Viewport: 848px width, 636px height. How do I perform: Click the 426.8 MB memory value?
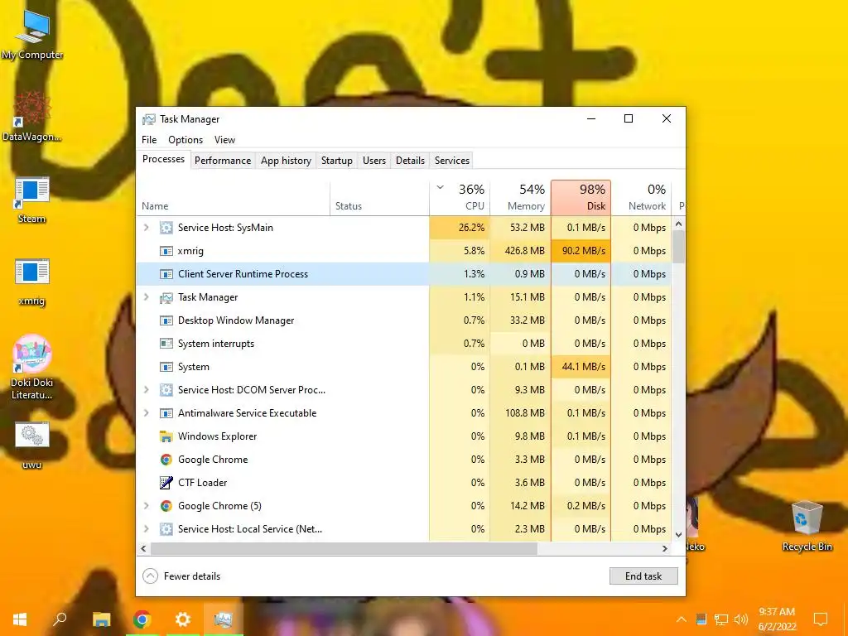click(520, 251)
